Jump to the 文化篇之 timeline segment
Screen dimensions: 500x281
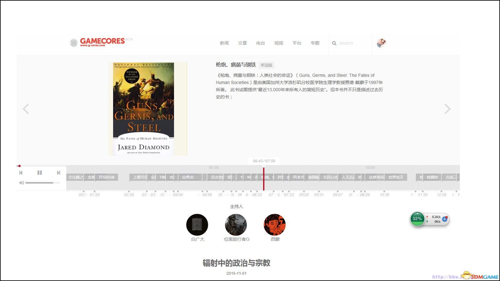pos(75,177)
